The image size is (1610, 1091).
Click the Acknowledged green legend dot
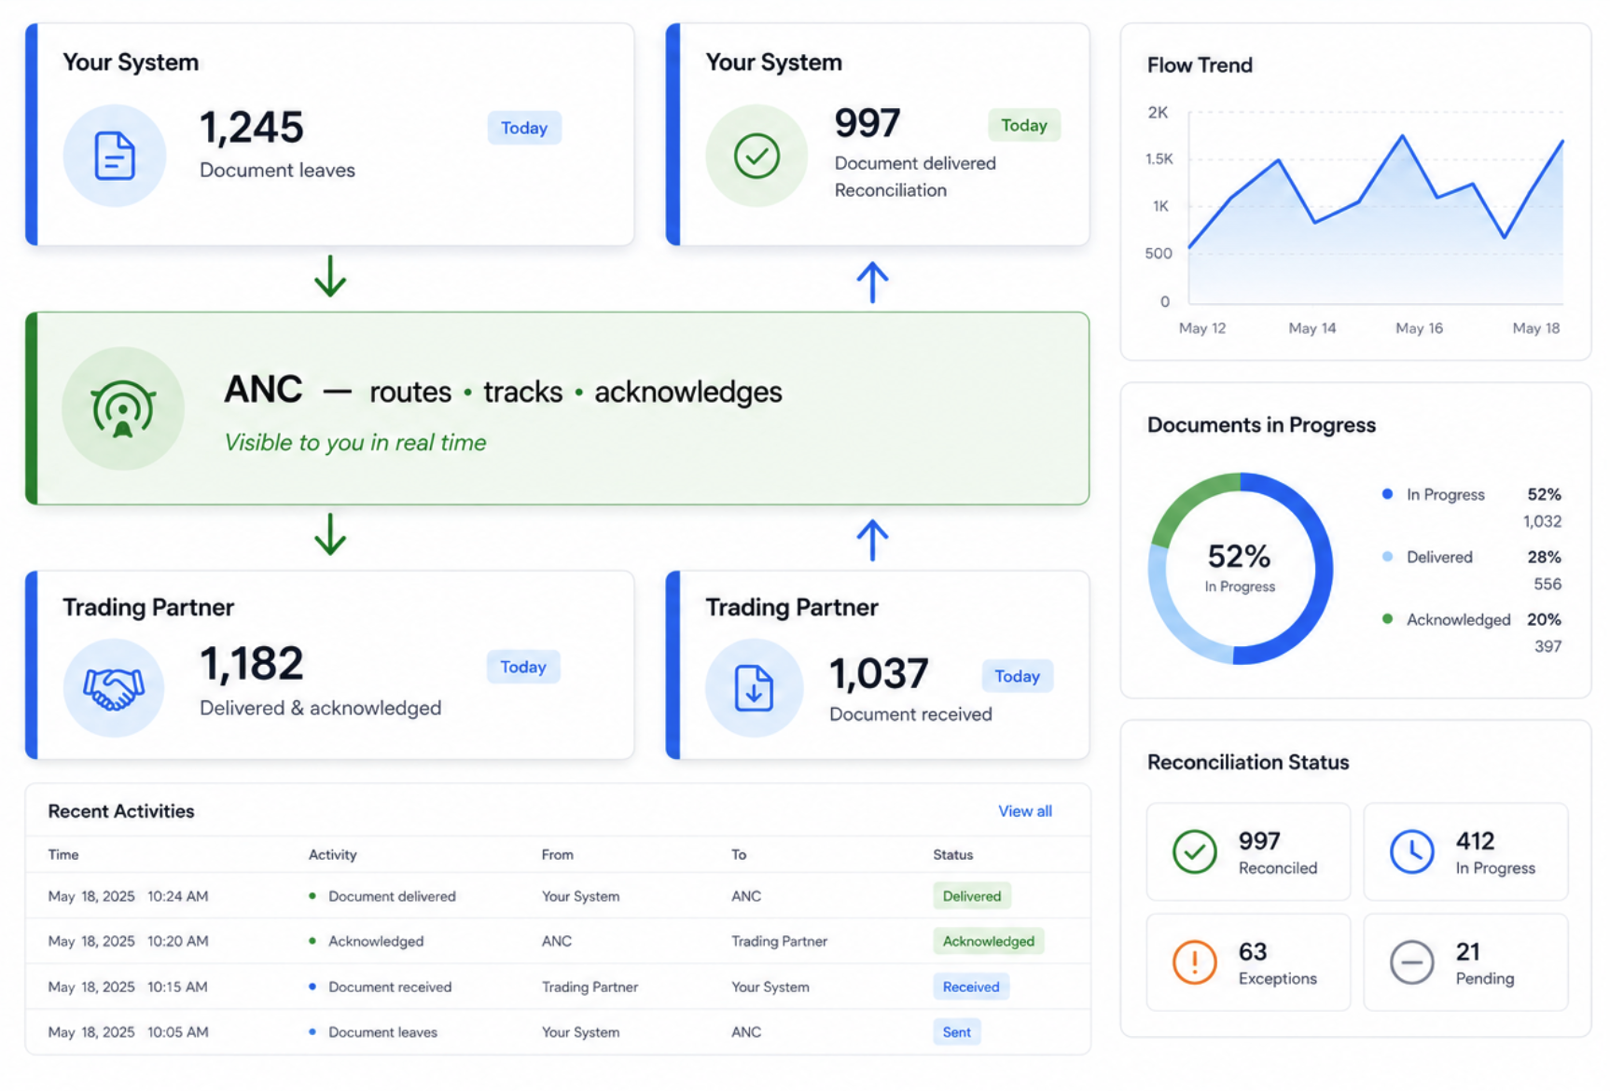(x=1387, y=619)
